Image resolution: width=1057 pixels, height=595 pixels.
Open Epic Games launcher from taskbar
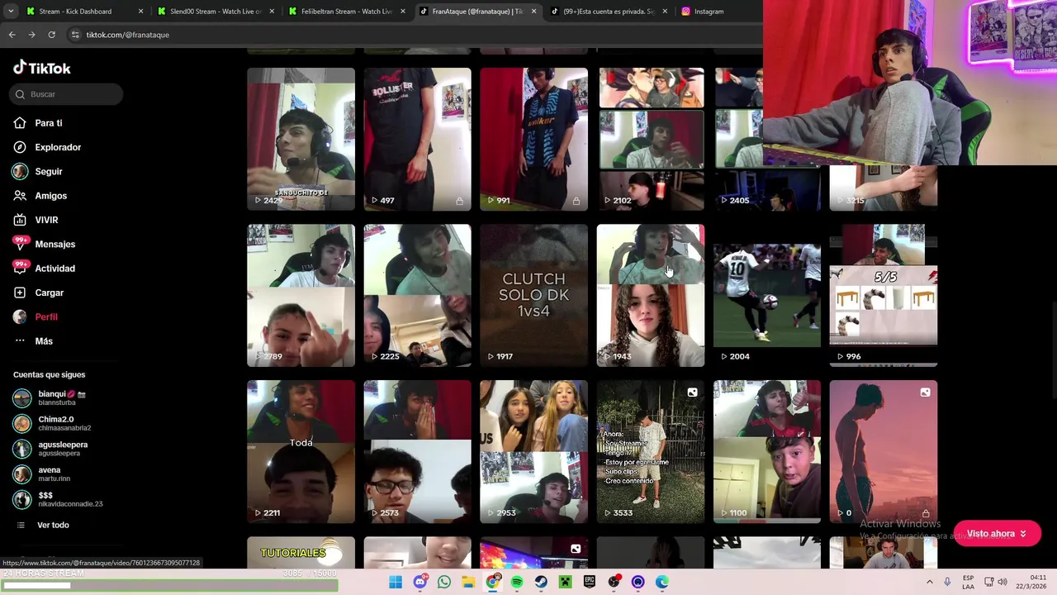(590, 582)
